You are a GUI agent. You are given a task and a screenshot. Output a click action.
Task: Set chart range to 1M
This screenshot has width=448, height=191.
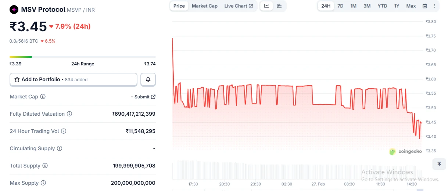354,6
